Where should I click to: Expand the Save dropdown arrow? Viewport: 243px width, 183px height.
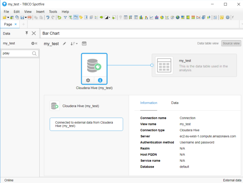click(26, 18)
